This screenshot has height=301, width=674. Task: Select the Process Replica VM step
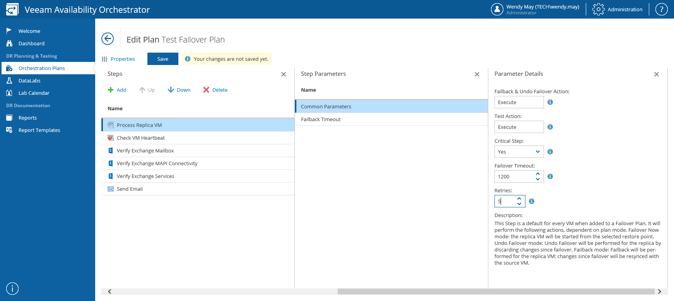(198, 125)
